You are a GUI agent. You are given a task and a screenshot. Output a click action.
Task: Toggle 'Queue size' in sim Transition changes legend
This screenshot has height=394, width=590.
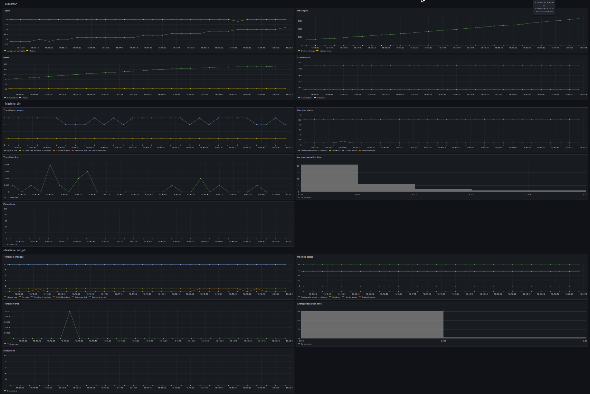12,151
